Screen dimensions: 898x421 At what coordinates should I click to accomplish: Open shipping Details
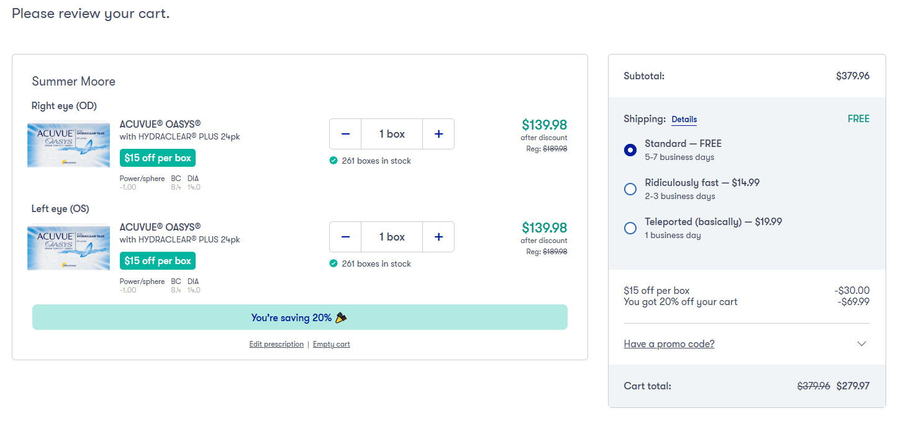pyautogui.click(x=684, y=119)
